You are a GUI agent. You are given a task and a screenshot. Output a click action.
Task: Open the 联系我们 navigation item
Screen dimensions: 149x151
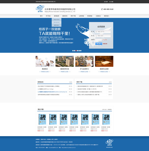[x=107, y=16]
